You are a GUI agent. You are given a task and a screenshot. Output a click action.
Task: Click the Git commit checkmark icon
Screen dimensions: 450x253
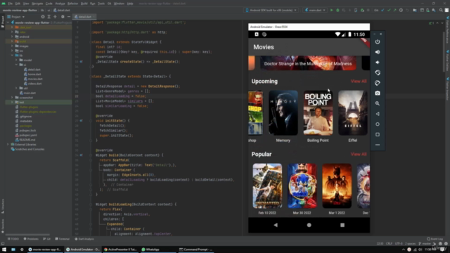[x=389, y=10]
